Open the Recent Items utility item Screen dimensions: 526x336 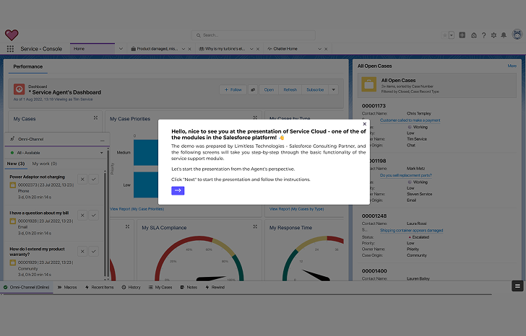(99, 287)
